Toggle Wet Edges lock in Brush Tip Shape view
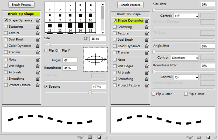 pyautogui.click(x=38, y=66)
